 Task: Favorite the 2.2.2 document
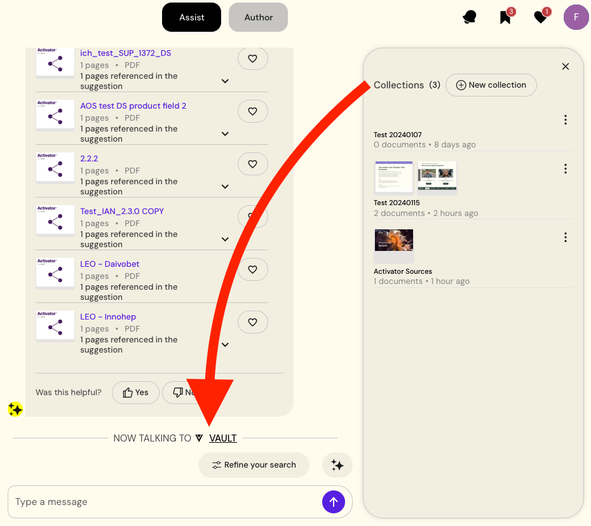252,164
